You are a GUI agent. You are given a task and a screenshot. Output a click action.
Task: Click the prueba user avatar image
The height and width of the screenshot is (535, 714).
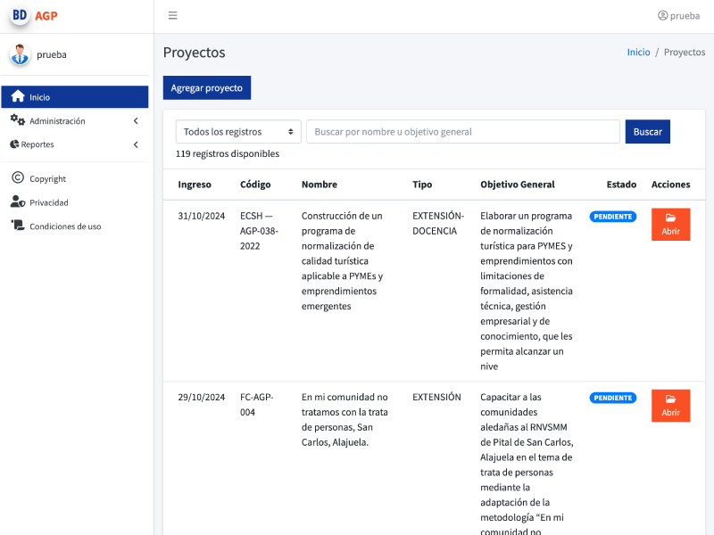[x=20, y=55]
